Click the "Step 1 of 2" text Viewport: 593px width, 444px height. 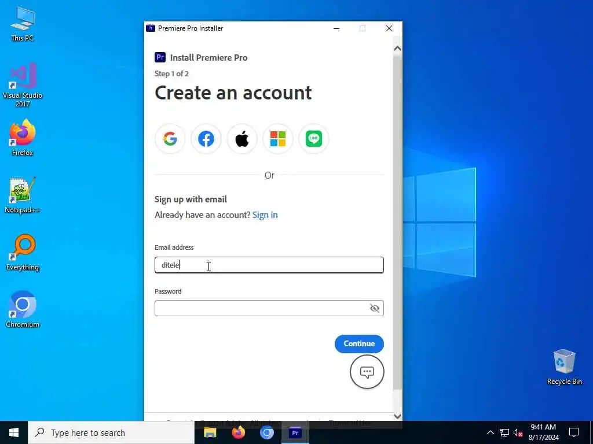pos(171,73)
